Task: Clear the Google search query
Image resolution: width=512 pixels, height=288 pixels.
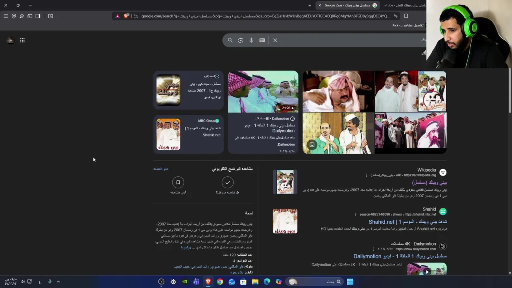Action: (275, 40)
